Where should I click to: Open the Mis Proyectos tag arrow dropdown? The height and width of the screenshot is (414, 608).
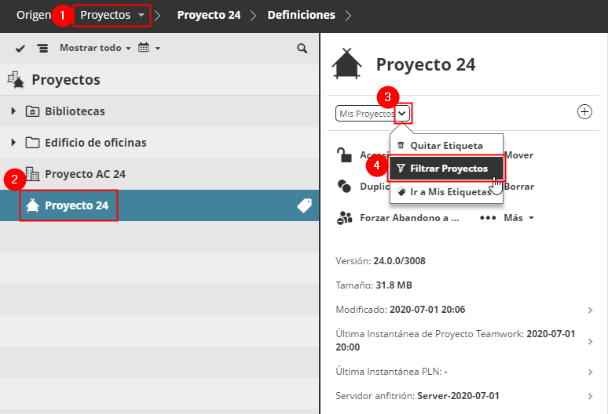(402, 114)
